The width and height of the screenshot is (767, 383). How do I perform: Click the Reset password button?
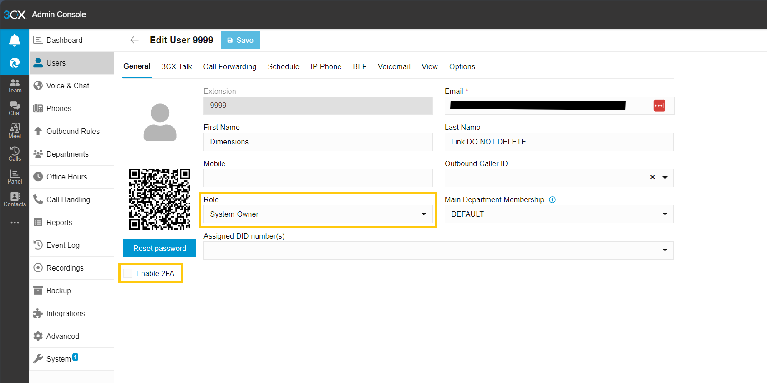pyautogui.click(x=160, y=248)
